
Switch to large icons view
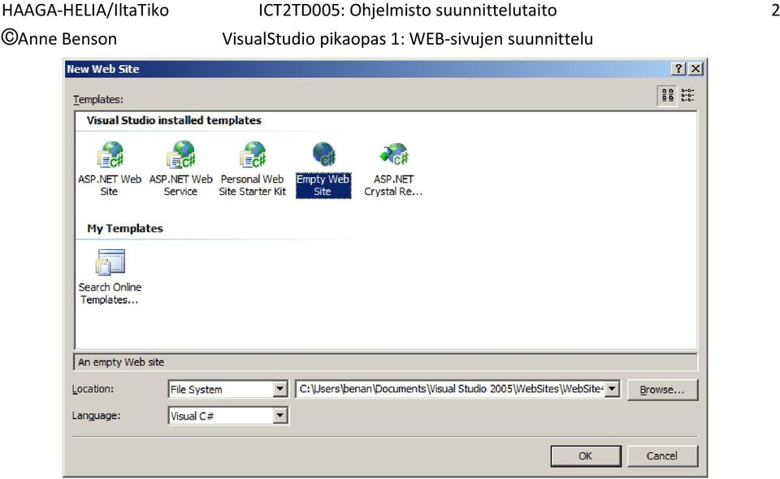(x=668, y=95)
